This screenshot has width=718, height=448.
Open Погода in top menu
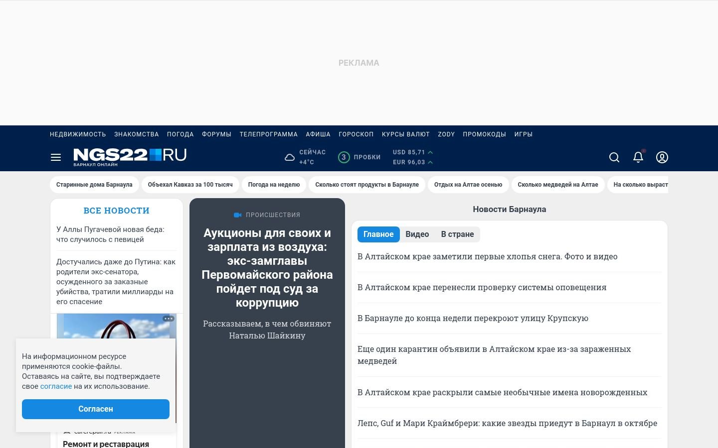click(180, 134)
